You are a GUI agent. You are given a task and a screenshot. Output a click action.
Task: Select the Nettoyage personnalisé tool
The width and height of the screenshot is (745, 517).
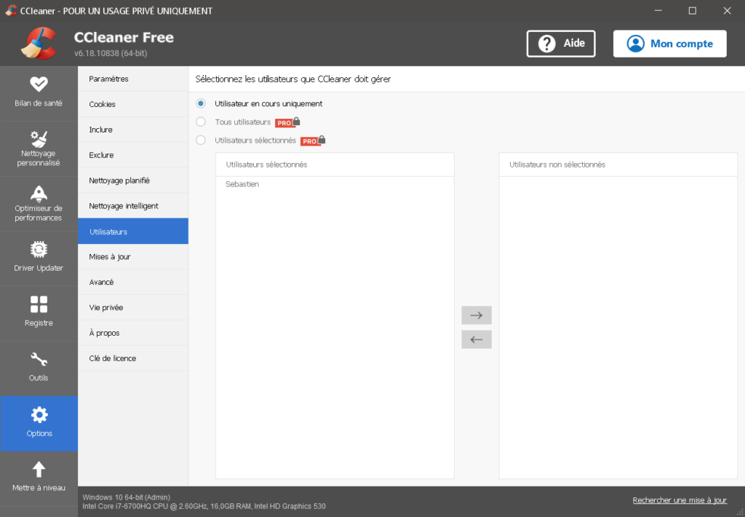(39, 148)
